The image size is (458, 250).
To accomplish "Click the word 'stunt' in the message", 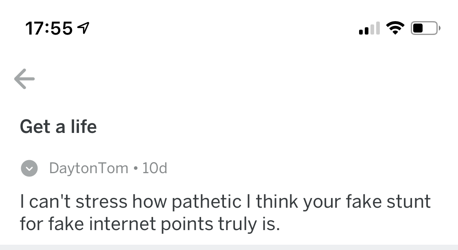I will [x=409, y=202].
